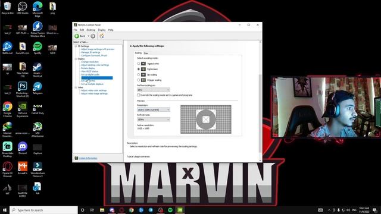Screen dimensions: 381x214
Task: Open View HDCP status task
Action: [90, 71]
